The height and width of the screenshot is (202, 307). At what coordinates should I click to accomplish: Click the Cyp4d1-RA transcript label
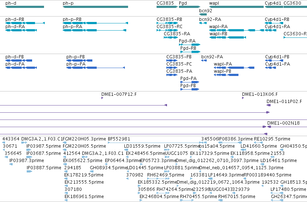pyautogui.click(x=277, y=27)
